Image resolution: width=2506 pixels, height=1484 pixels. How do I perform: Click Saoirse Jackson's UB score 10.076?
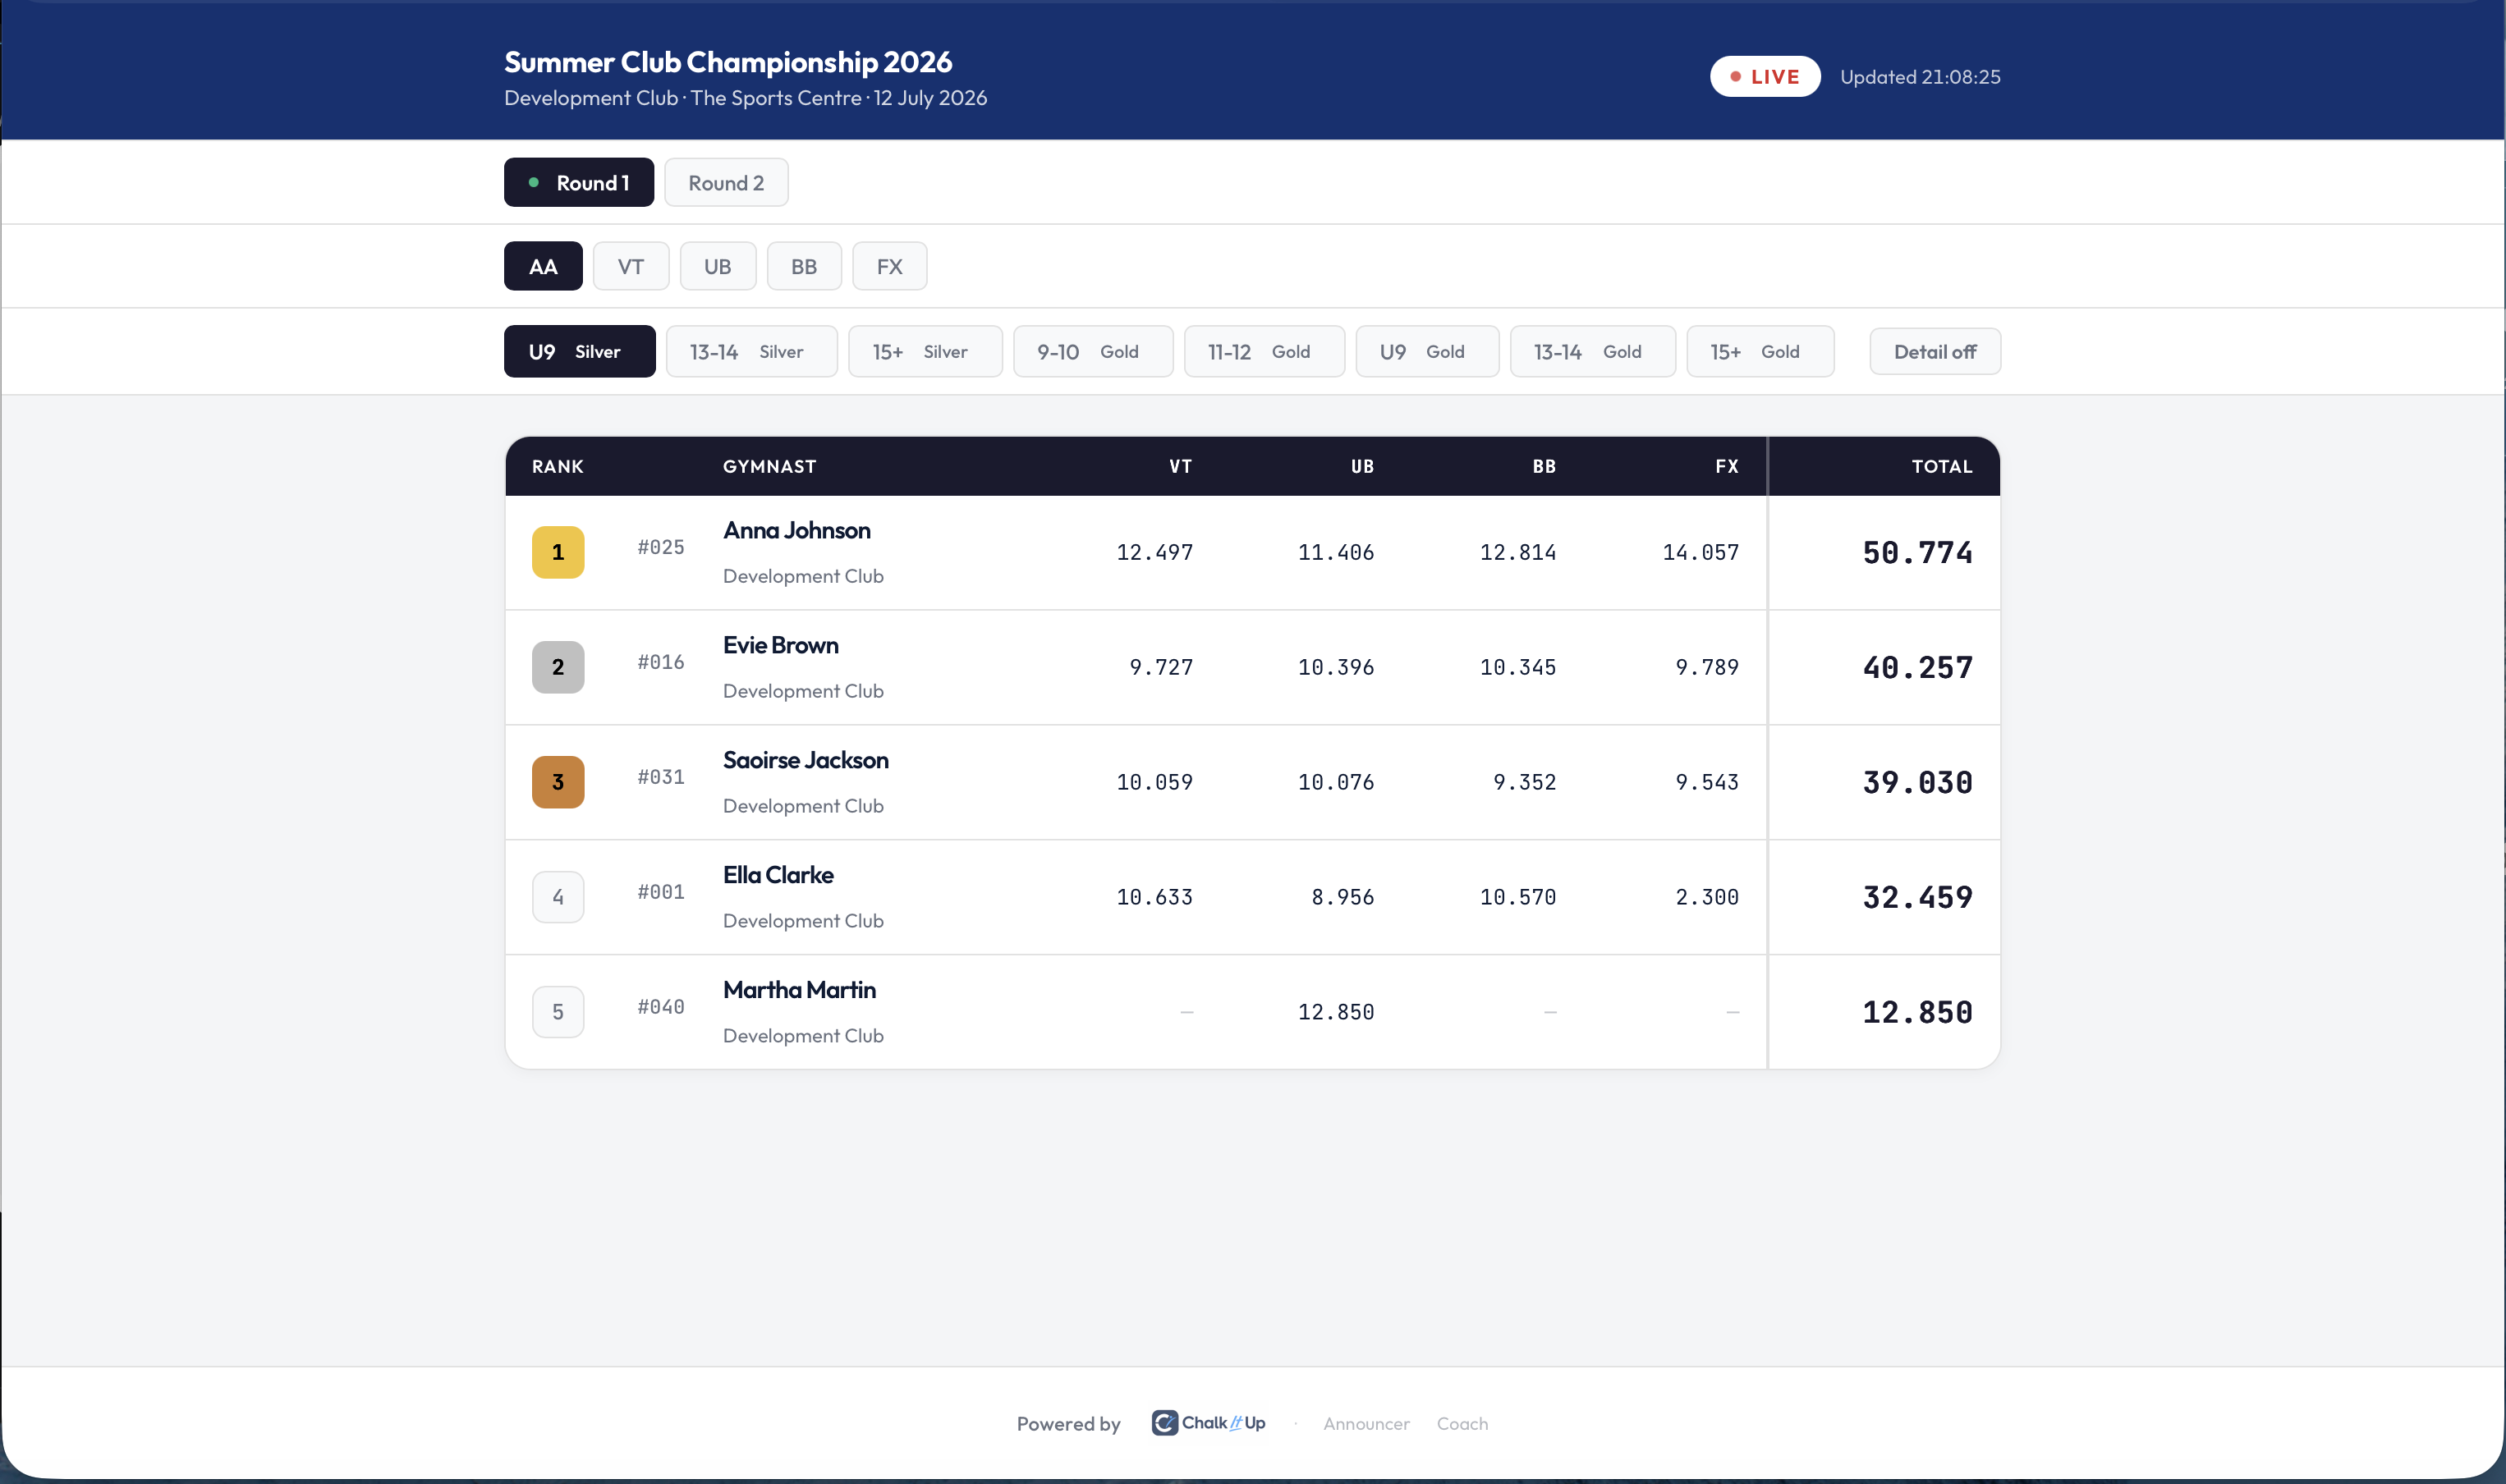[x=1336, y=783]
